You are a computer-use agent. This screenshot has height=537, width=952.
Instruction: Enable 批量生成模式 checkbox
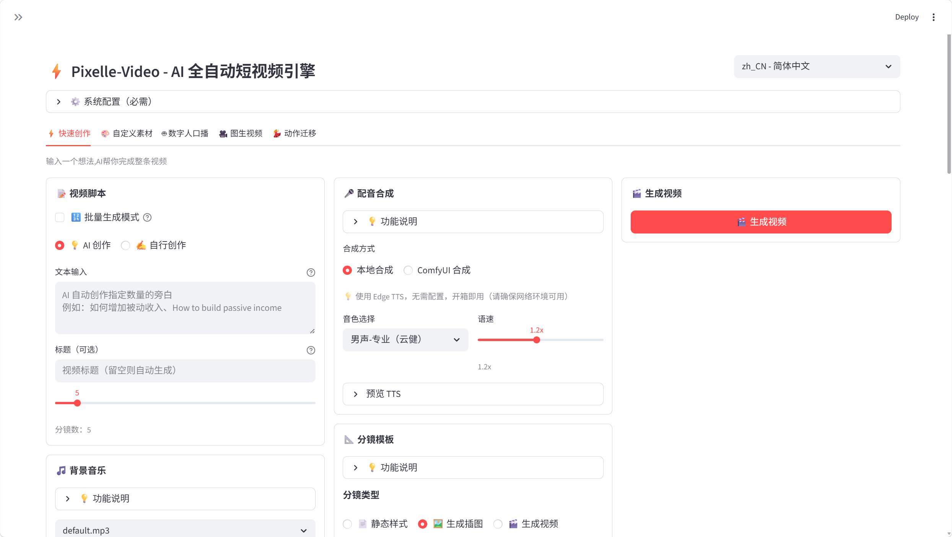[x=60, y=217]
